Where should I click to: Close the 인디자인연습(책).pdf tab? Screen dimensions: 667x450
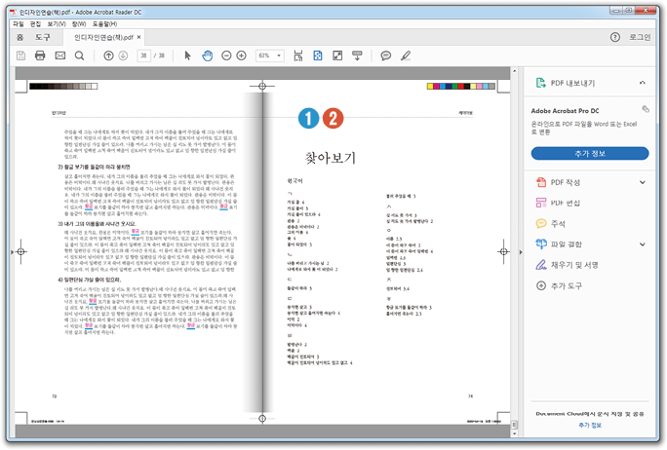point(138,37)
